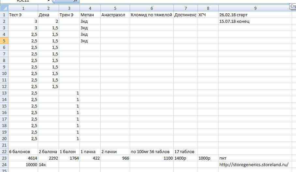296x172 pixels.
Task: Select the '17 таблов' cell
Action: point(185,151)
